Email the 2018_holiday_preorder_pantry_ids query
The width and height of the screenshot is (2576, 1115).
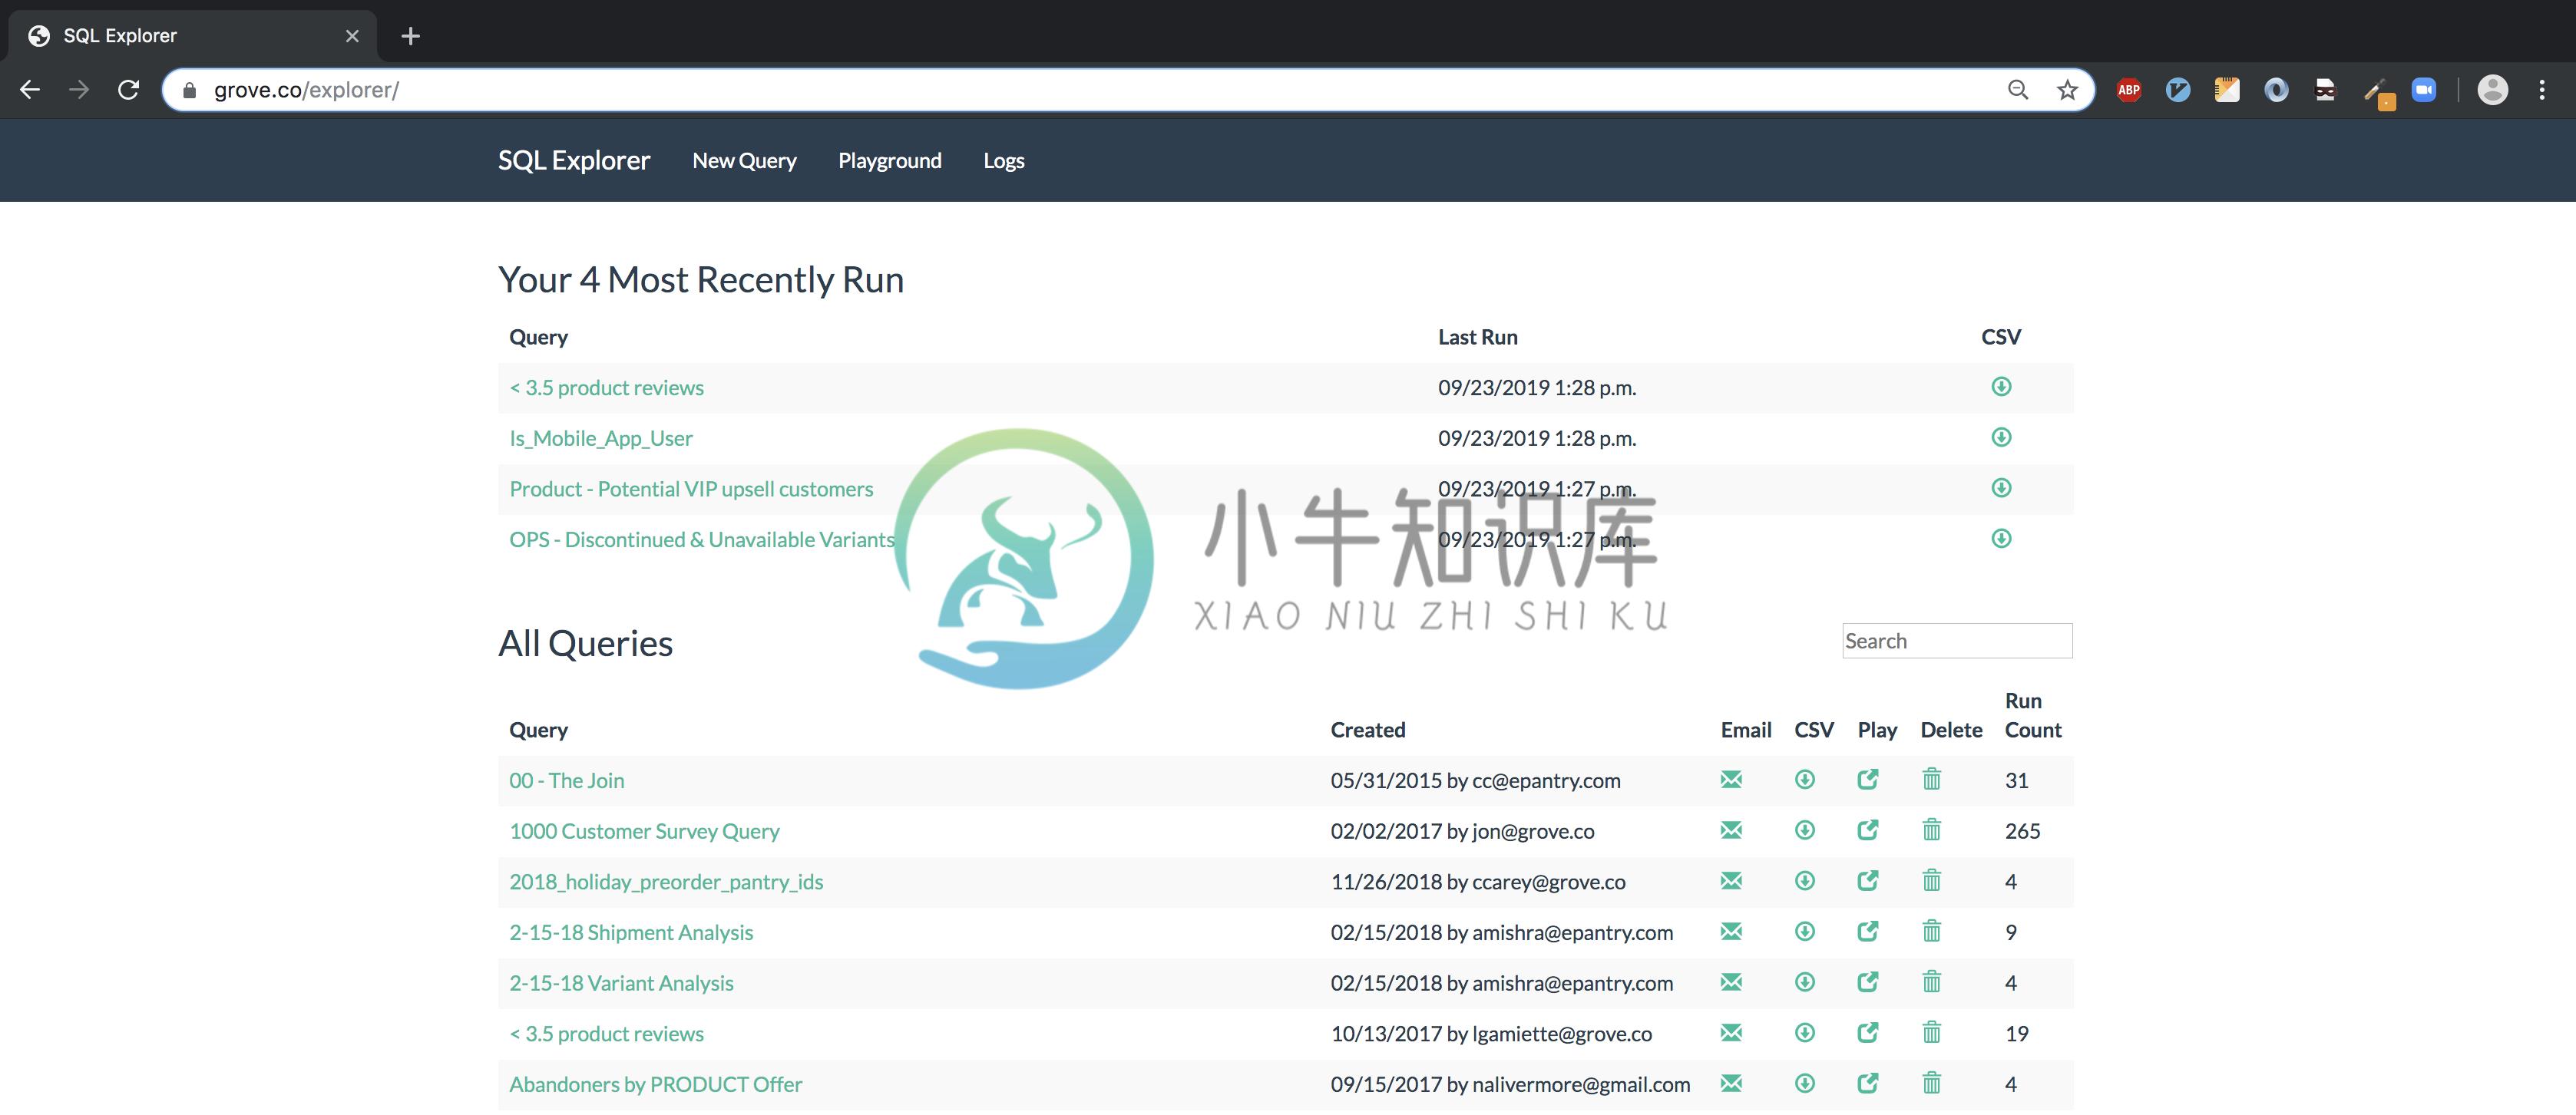(1731, 881)
